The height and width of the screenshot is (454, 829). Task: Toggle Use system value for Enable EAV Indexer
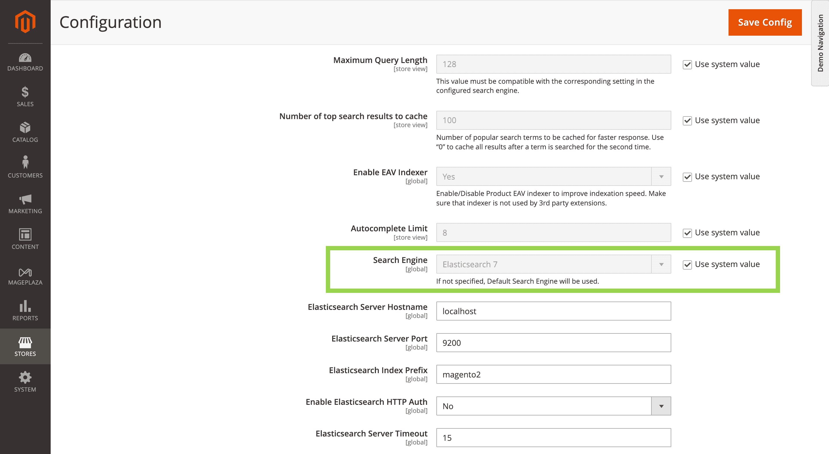(x=687, y=177)
